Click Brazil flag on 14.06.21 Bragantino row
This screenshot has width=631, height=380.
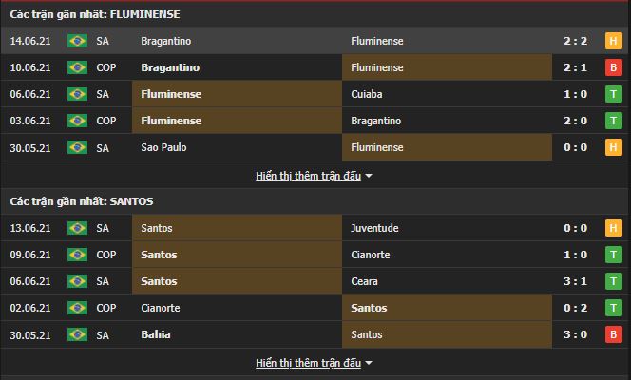coord(78,41)
